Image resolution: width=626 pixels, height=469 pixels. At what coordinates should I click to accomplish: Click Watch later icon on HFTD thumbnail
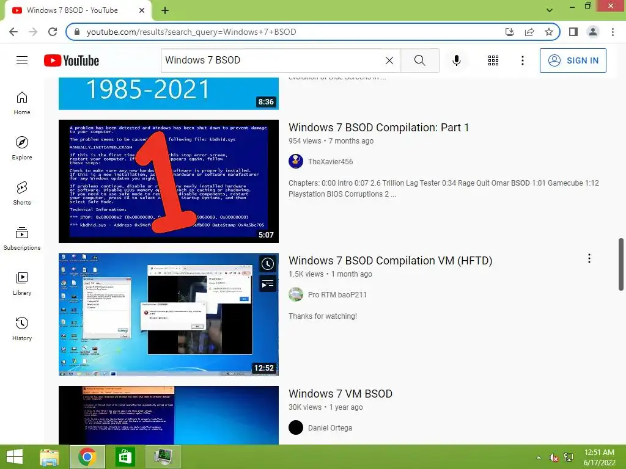coord(268,264)
